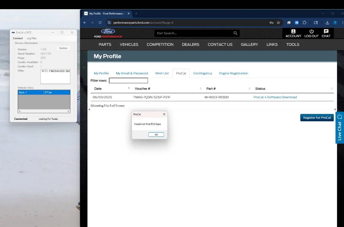Open the Chrome profile avatar
Screen dimensions: 344x227
[335, 23]
